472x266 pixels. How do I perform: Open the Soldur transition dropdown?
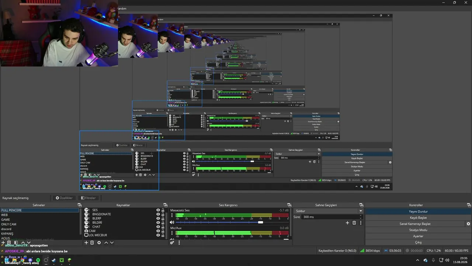(329, 211)
